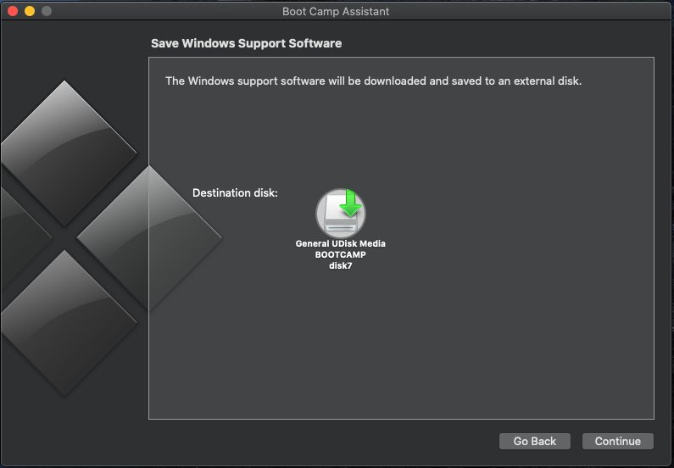This screenshot has width=674, height=468.
Task: Click the Destination disk label
Action: click(x=235, y=193)
